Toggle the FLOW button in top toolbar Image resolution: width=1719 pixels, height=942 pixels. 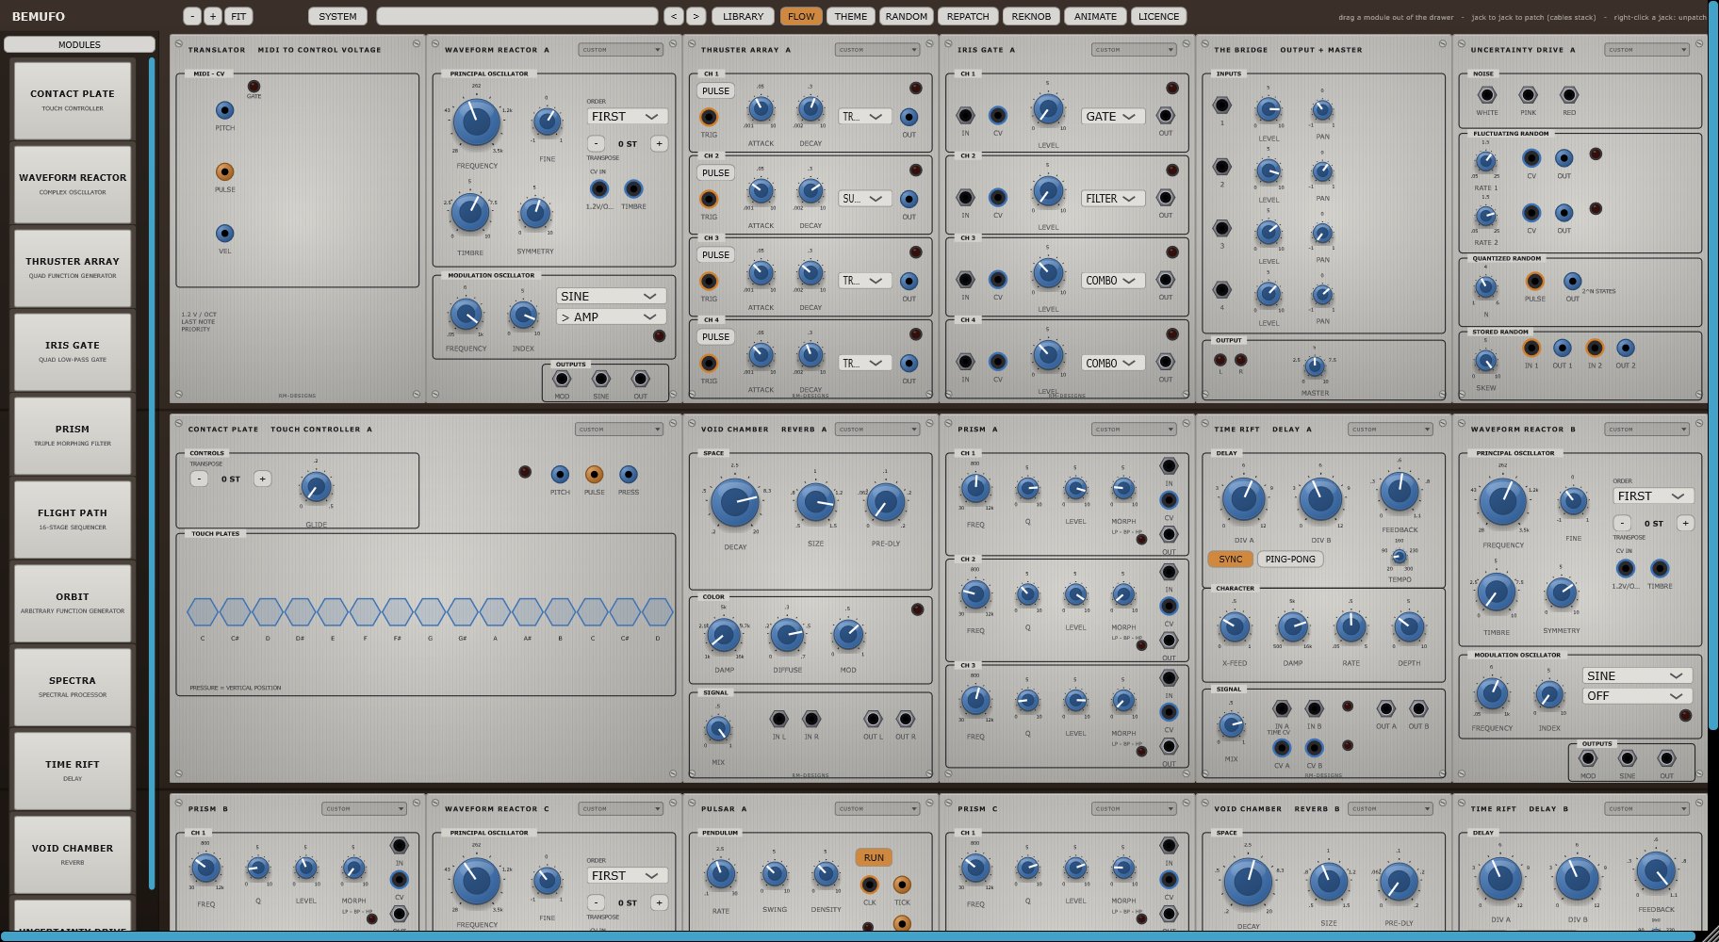[801, 16]
